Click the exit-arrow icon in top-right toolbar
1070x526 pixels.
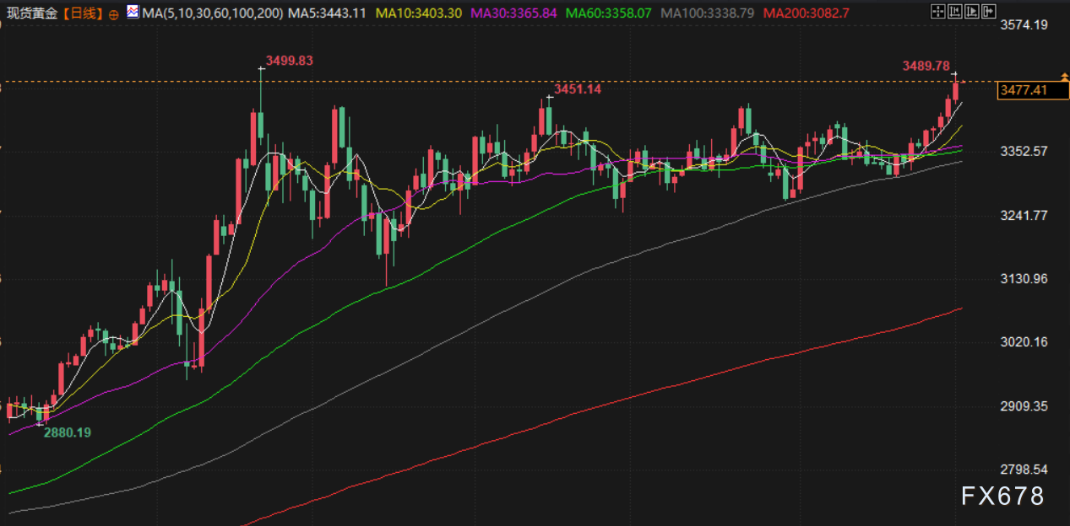tap(989, 12)
